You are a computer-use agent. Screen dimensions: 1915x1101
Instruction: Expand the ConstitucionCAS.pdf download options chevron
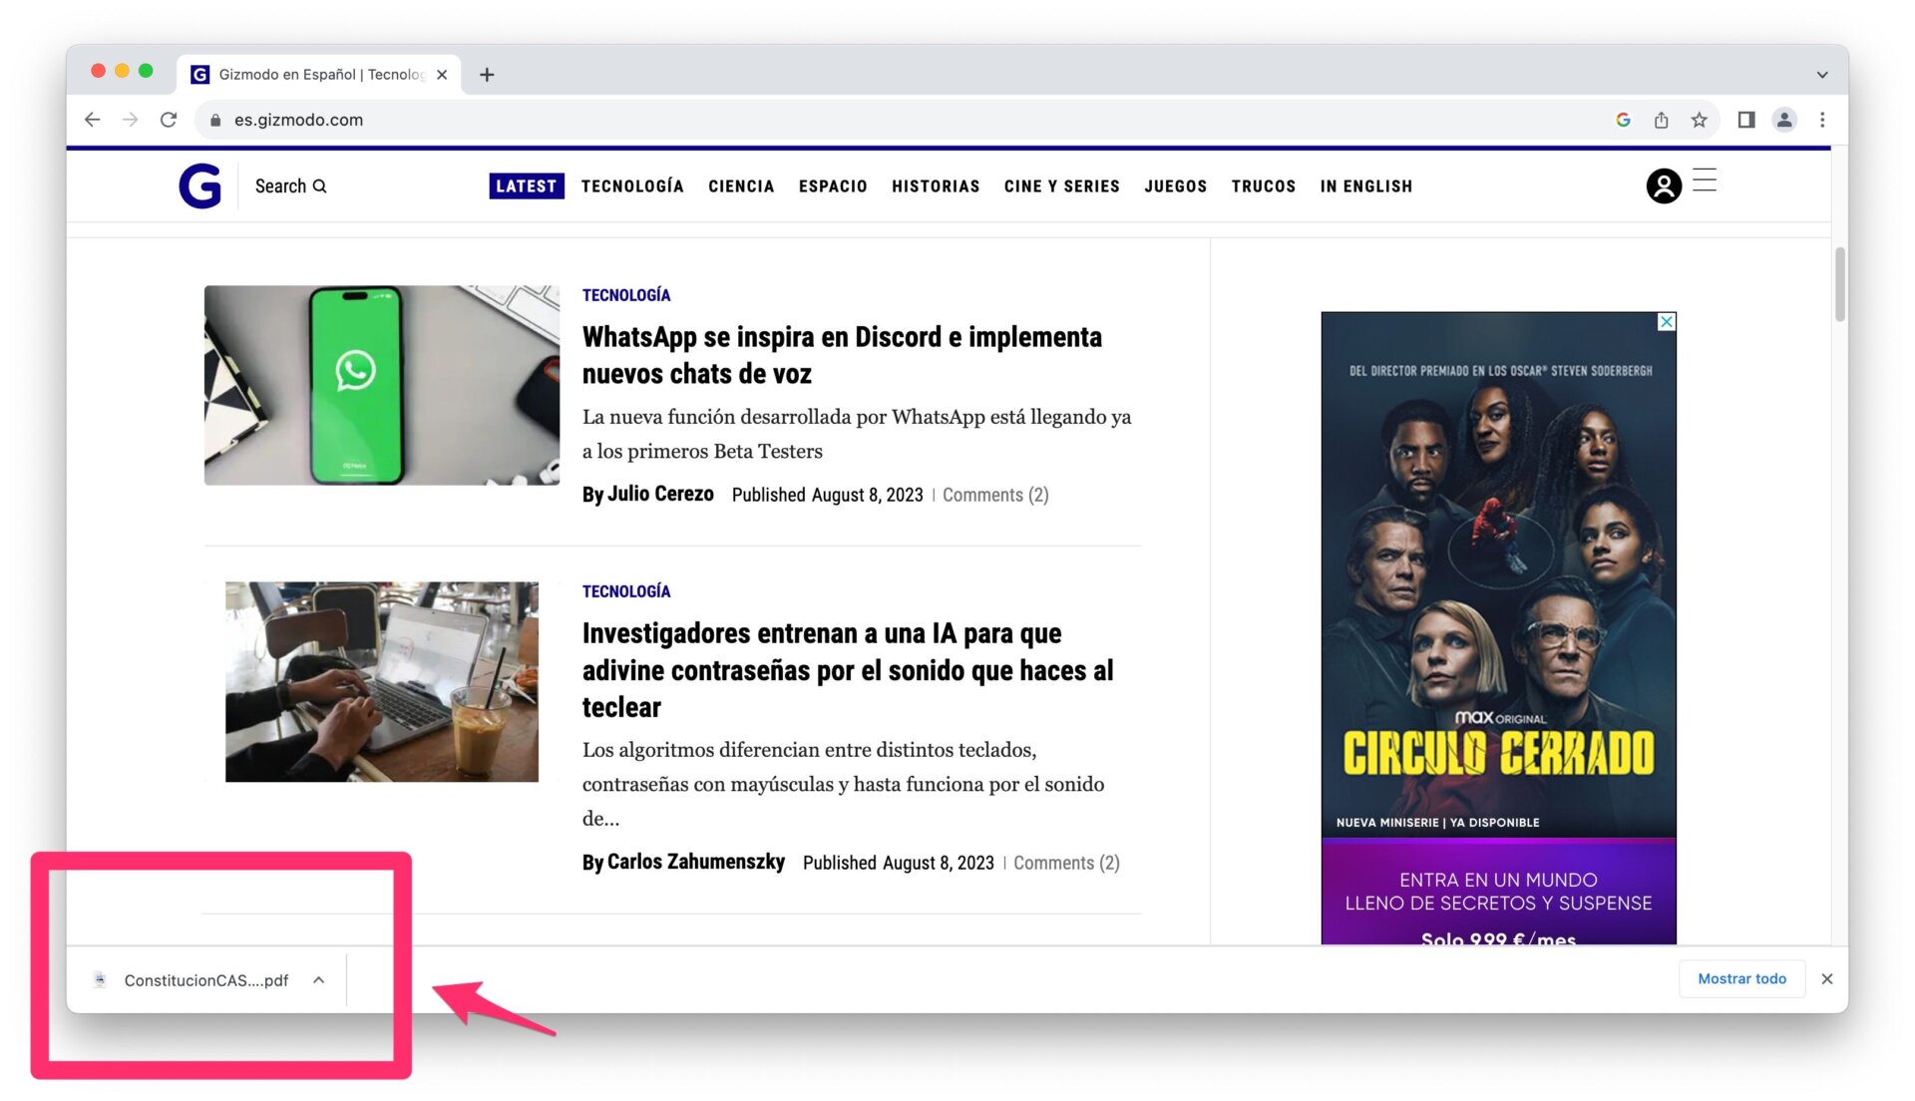(x=319, y=980)
